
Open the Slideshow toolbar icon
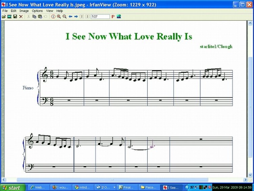coord(9,16)
